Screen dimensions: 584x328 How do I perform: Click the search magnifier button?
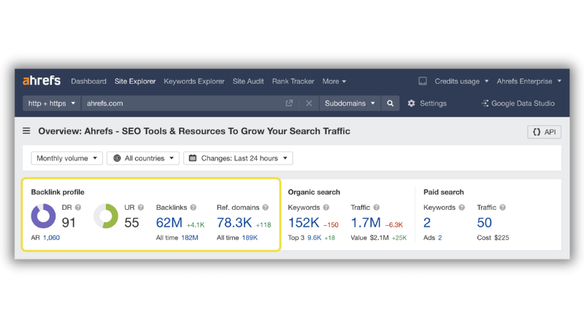390,104
